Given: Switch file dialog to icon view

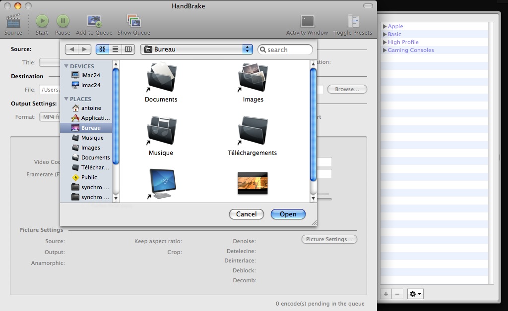Looking at the screenshot, I should pyautogui.click(x=102, y=49).
